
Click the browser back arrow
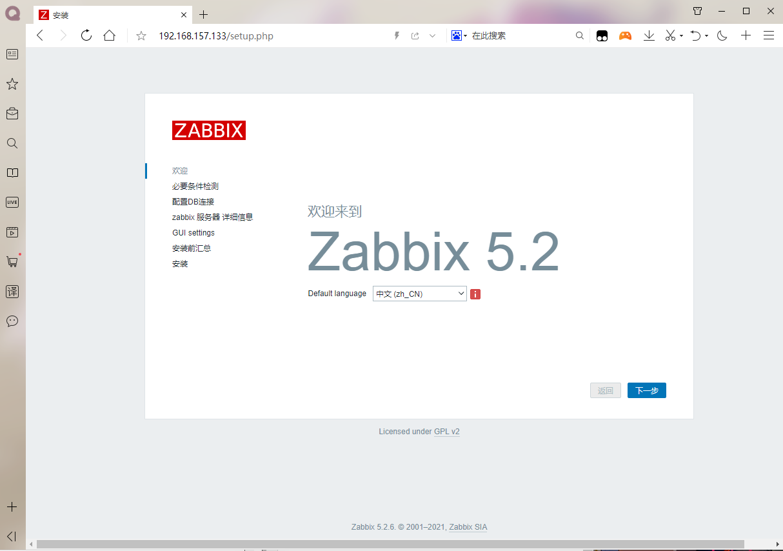tap(40, 35)
